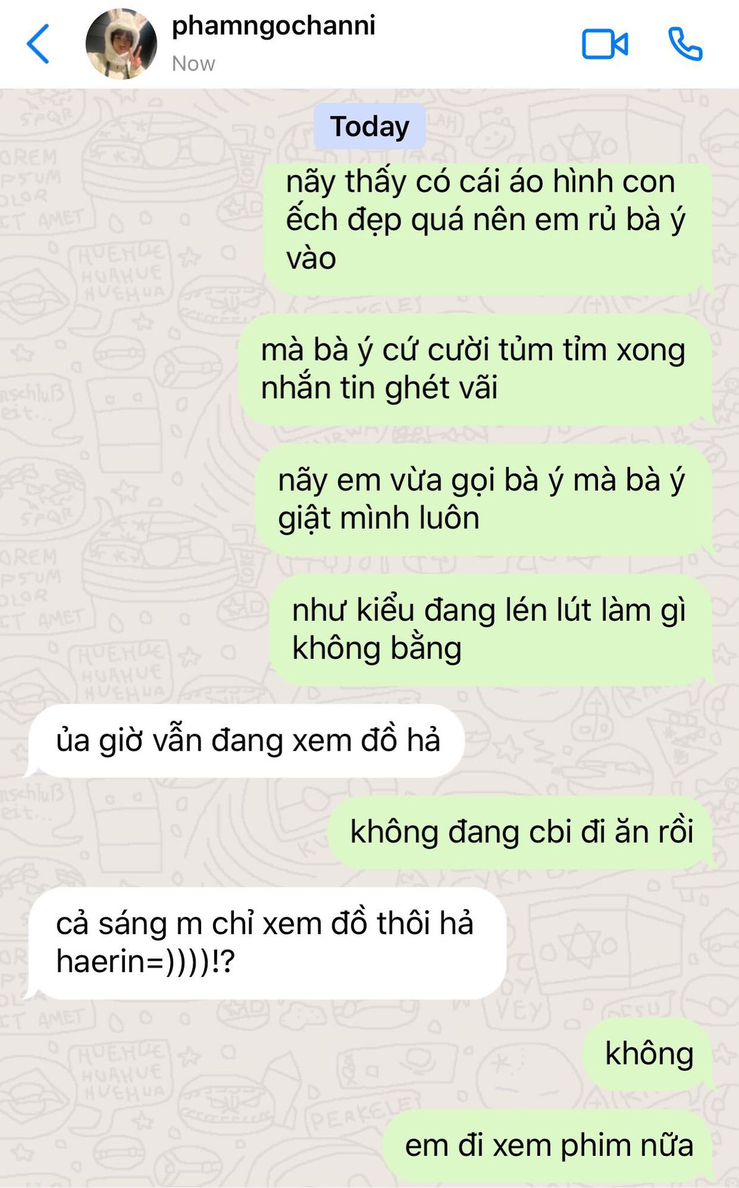The image size is (739, 1188).
Task: Start a voice call using phone icon
Action: (685, 45)
